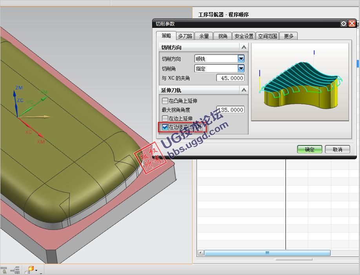Enable 在边上延伸 checkbox

pyautogui.click(x=165, y=118)
